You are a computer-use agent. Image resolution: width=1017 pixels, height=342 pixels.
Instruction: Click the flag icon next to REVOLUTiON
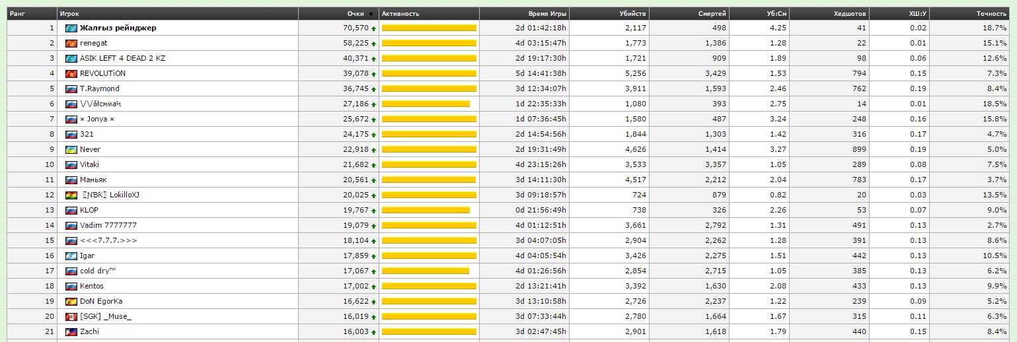pyautogui.click(x=71, y=73)
